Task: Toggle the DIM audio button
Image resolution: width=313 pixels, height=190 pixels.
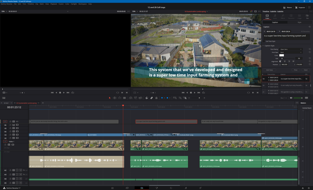Action: [306, 98]
